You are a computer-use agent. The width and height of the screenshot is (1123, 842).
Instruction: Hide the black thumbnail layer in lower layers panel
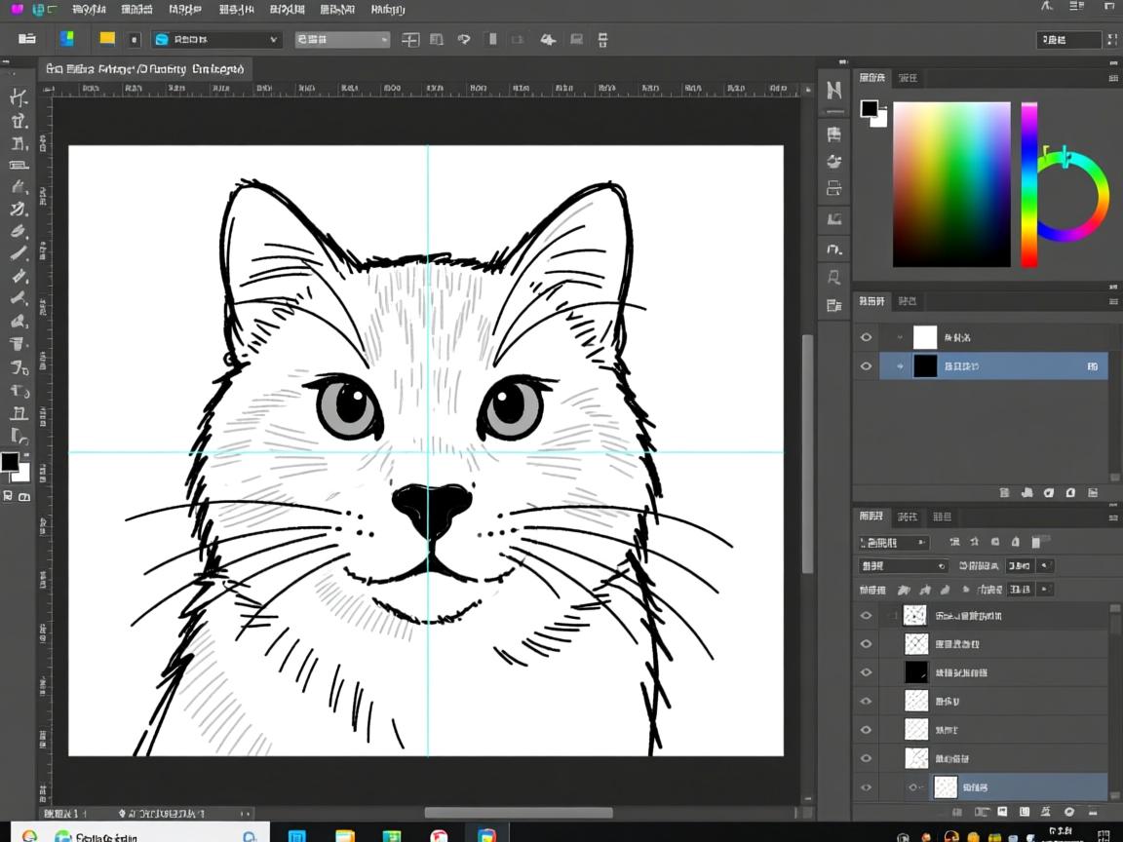[866, 672]
